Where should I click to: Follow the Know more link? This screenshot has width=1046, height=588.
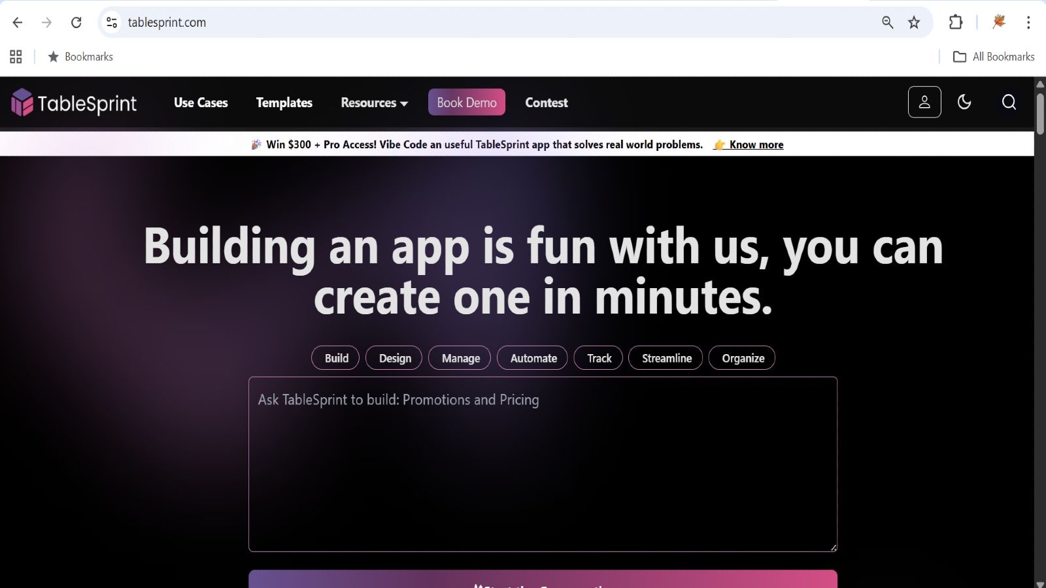[x=749, y=144]
